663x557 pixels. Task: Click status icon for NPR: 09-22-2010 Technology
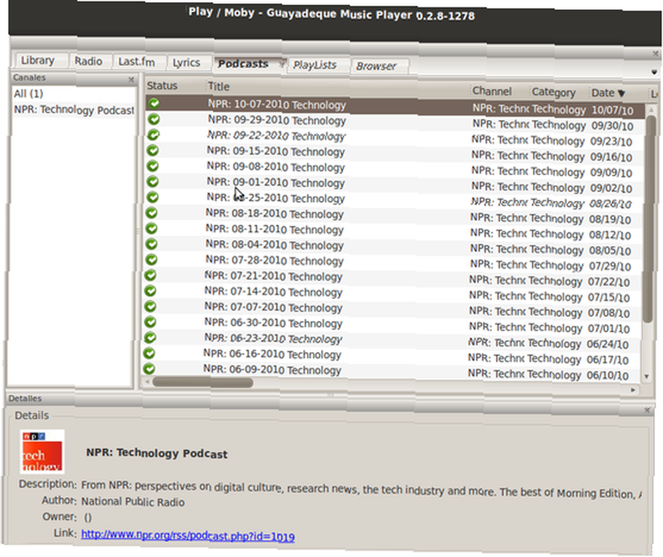[x=154, y=135]
